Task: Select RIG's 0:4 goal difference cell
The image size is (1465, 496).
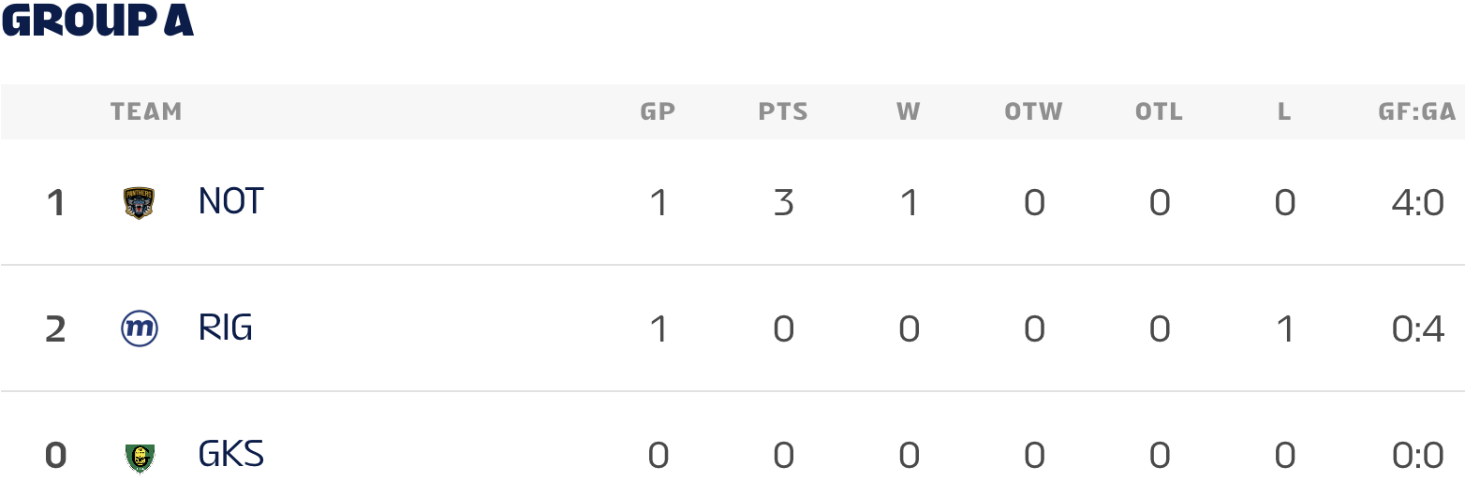Action: coord(1417,328)
